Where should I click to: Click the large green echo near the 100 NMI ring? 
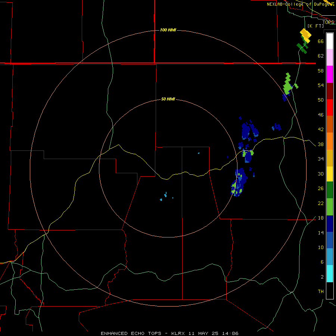pyautogui.click(x=288, y=84)
